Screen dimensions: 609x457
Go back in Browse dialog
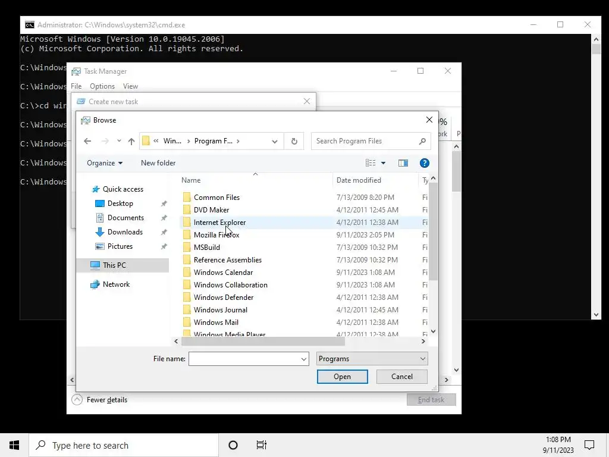tap(87, 141)
